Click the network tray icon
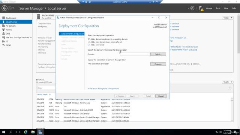Image resolution: width=240 pixels, height=135 pixels. click(x=217, y=132)
